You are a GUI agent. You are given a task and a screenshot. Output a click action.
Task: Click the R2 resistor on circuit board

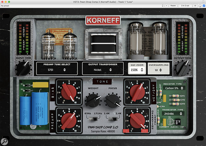coord(176,100)
